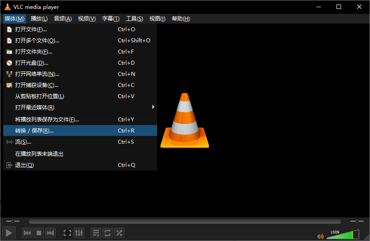Toggle fullscreen video mode
Screen dimensions: 370x241
point(67,233)
